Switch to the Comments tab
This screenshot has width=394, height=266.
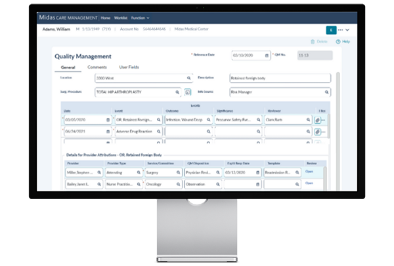pyautogui.click(x=97, y=67)
